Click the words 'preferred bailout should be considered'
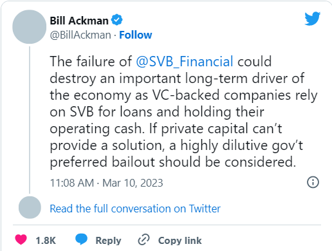332x251 pixels. (x=171, y=162)
